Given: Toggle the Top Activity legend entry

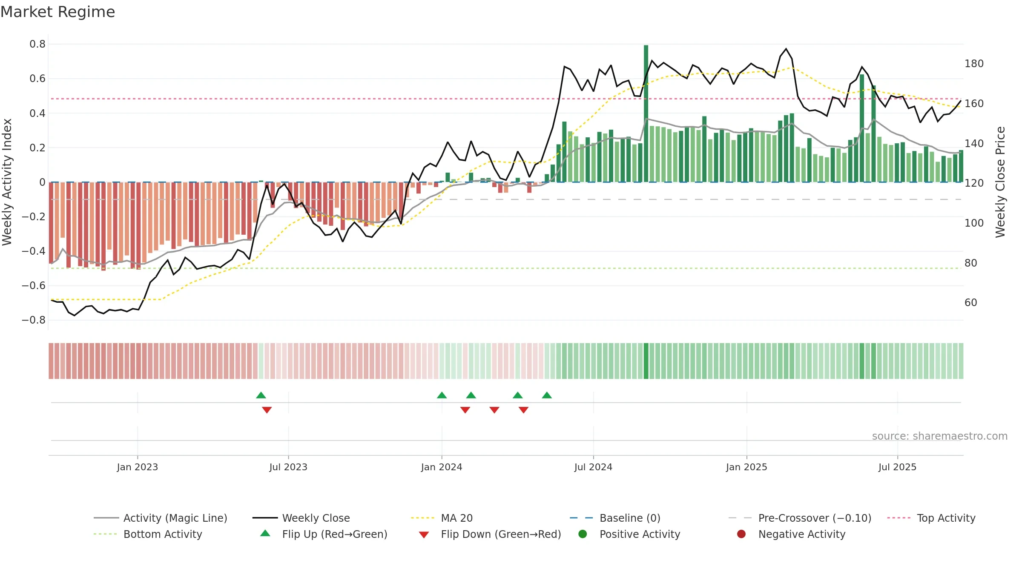Looking at the screenshot, I should point(931,518).
